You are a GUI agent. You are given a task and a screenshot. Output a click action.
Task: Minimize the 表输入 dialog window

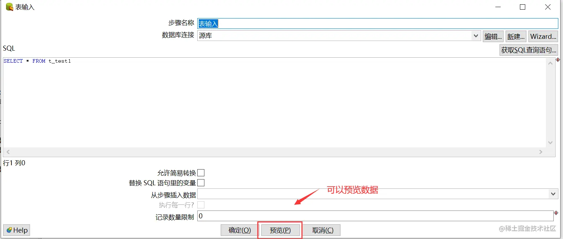tap(498, 7)
